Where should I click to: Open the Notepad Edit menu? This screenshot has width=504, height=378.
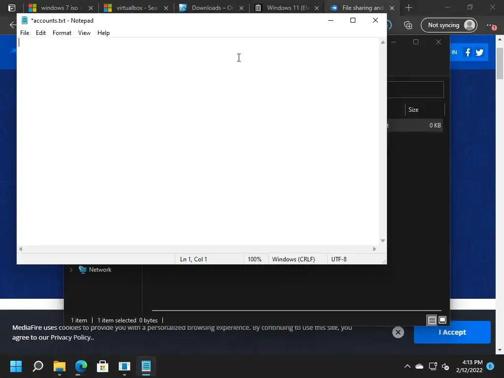(40, 33)
